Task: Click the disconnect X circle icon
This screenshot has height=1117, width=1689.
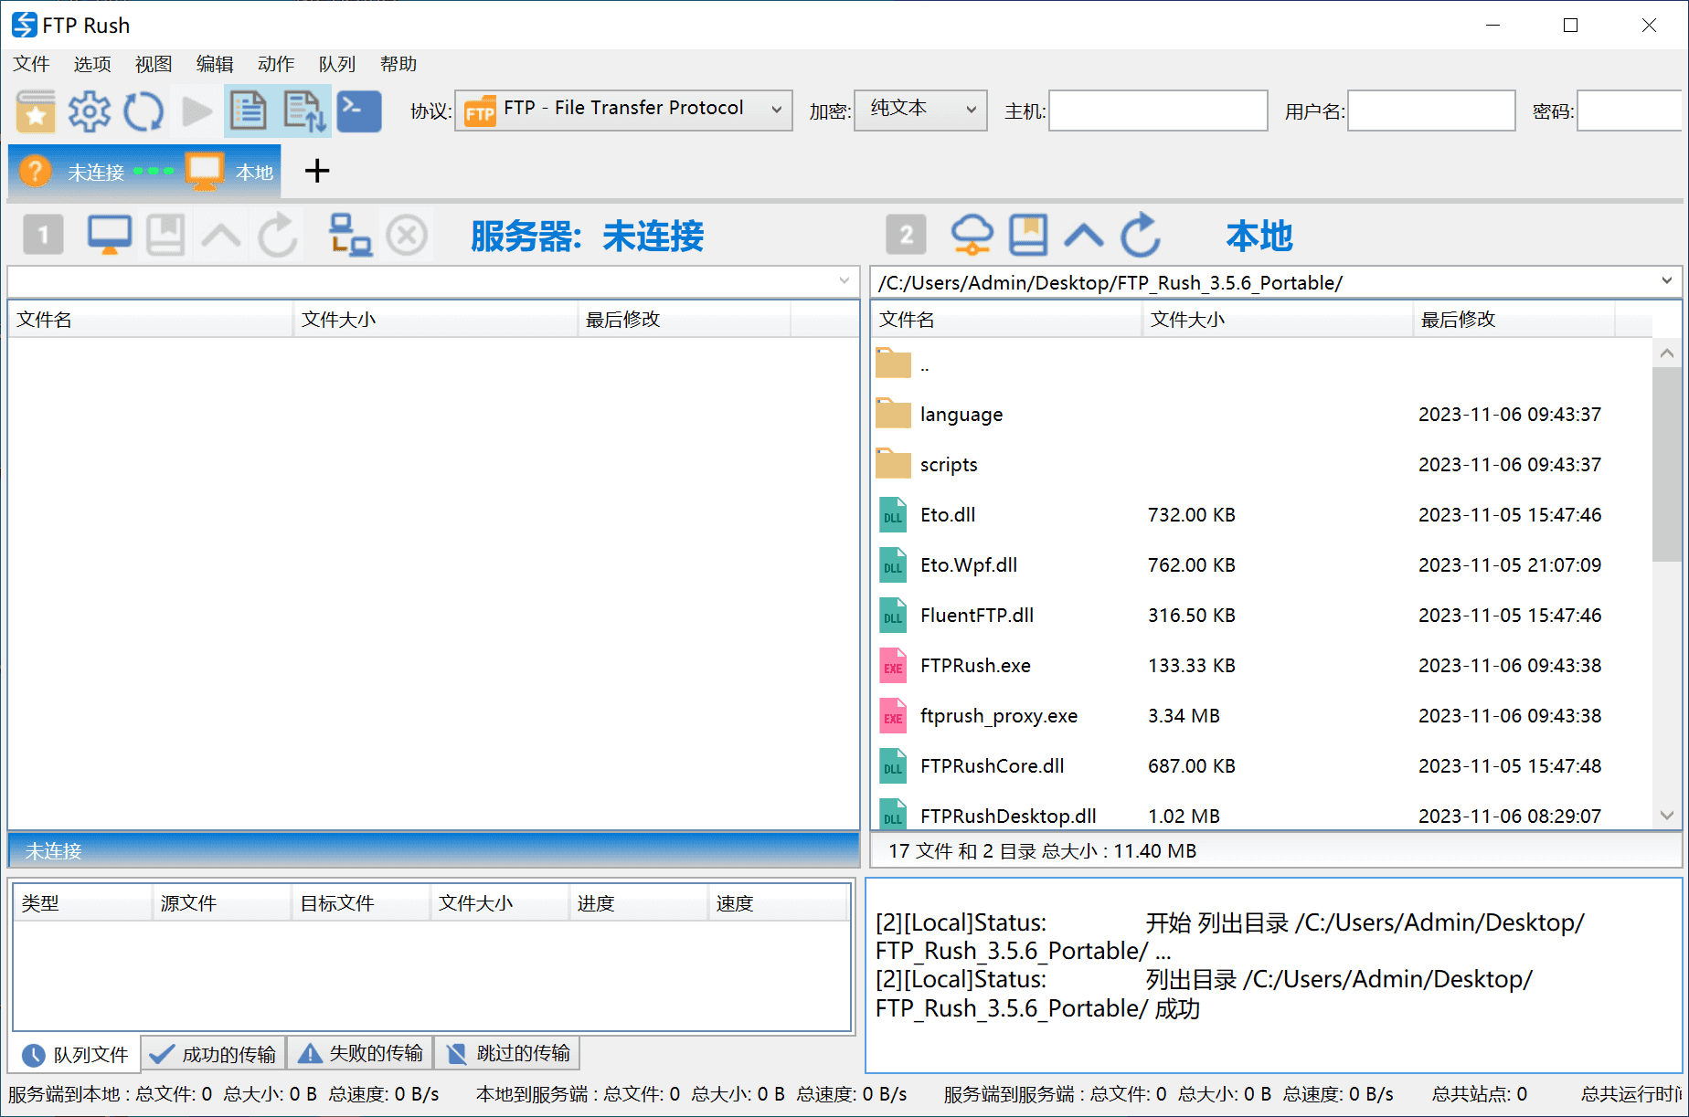Action: tap(407, 236)
